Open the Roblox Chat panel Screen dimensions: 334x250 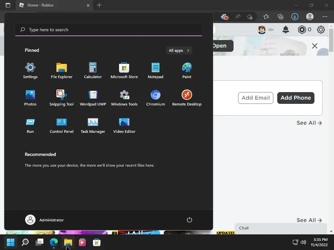click(281, 229)
